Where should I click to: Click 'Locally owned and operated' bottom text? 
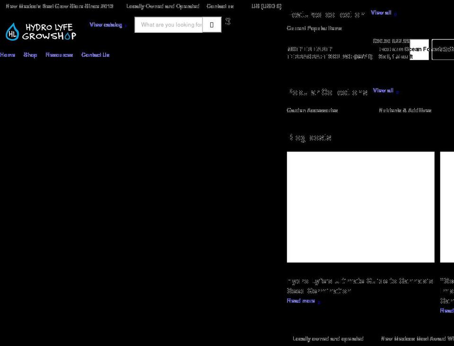tap(328, 338)
